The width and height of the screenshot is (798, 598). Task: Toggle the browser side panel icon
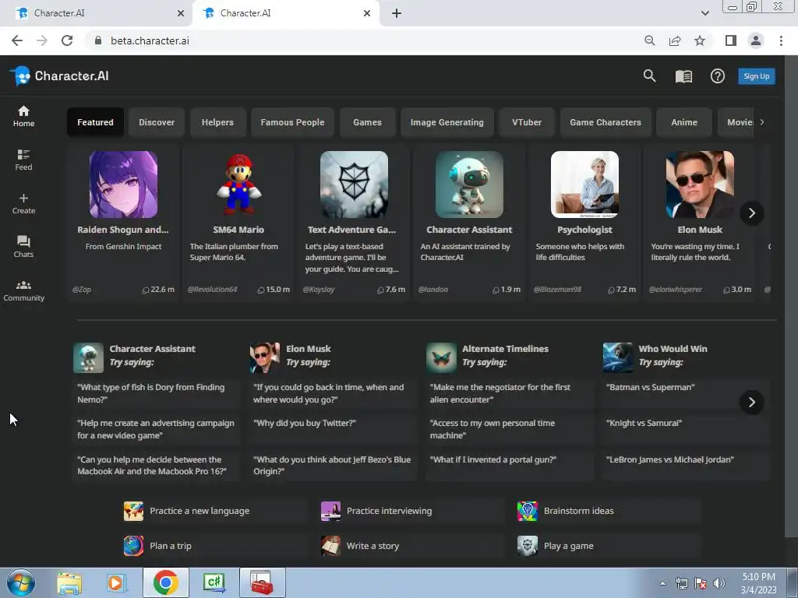point(731,40)
